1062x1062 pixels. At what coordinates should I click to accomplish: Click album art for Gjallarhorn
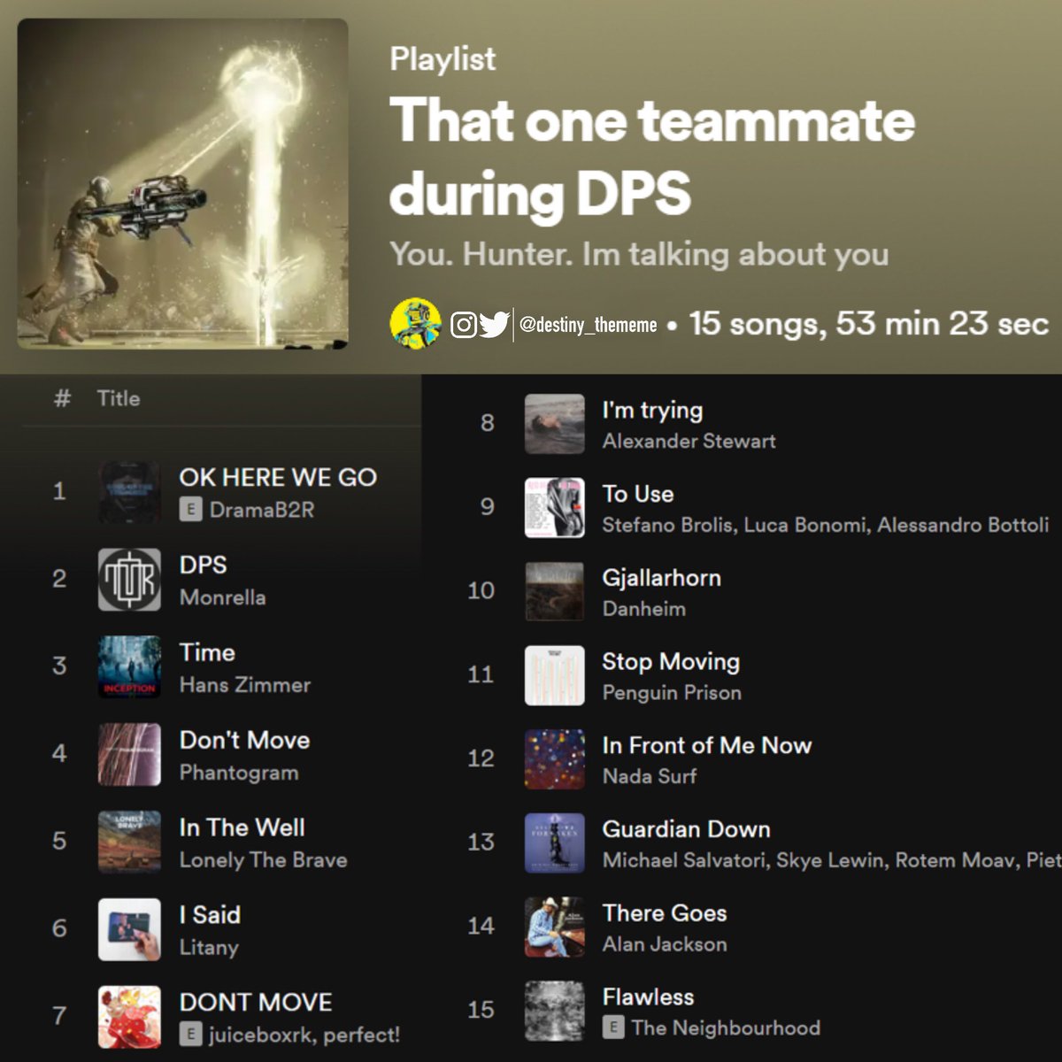[554, 591]
